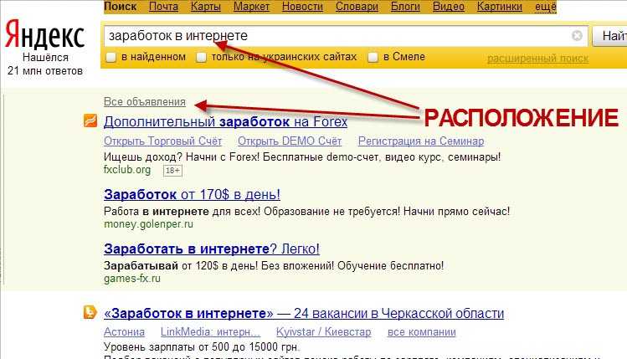Click the orange vacancies result favicon
Image resolution: width=627 pixels, height=359 pixels.
90,312
